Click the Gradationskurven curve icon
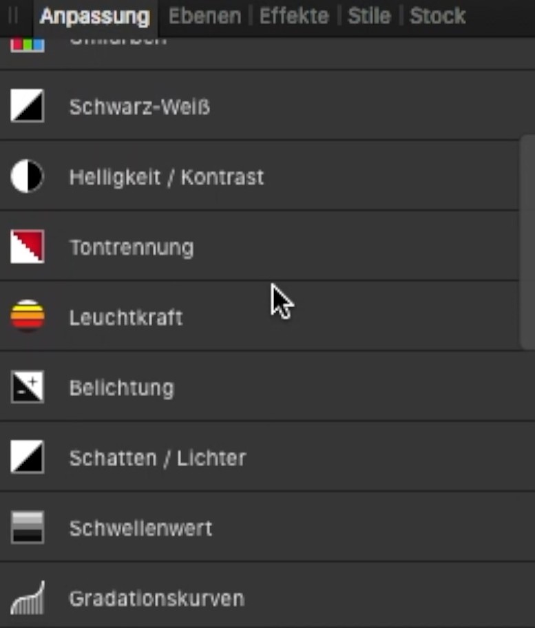This screenshot has width=535, height=628. (x=28, y=598)
